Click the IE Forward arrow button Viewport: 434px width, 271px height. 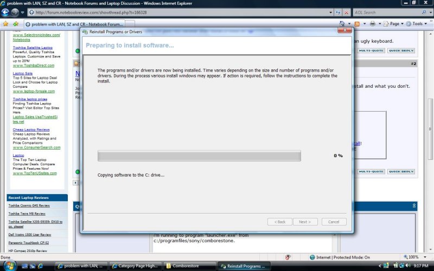click(x=15, y=12)
